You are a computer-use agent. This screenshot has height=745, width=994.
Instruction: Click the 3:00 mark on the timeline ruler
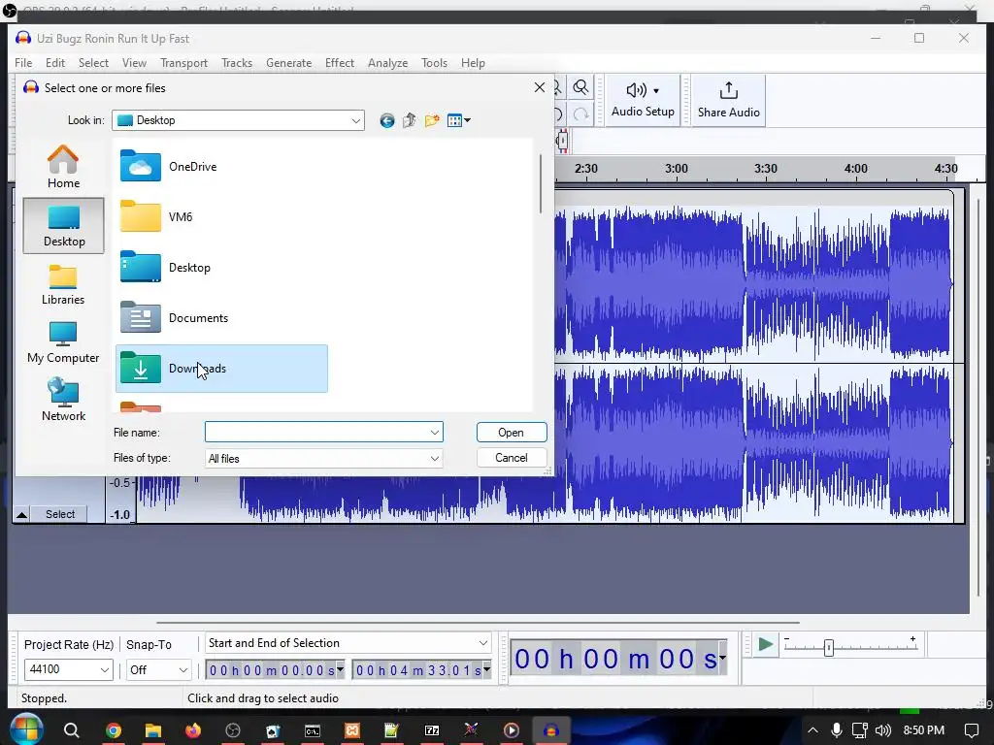676,169
